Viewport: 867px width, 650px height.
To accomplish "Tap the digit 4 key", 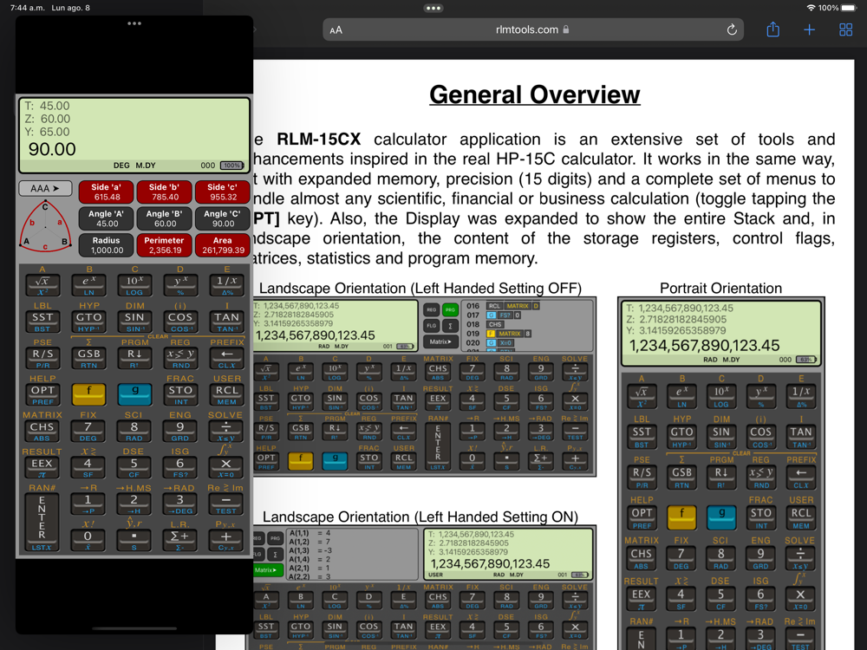I will 88,467.
